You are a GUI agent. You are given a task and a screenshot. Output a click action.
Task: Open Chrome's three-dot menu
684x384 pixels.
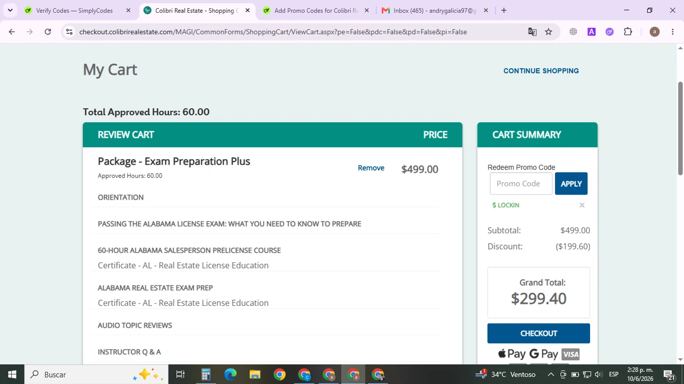tap(673, 32)
